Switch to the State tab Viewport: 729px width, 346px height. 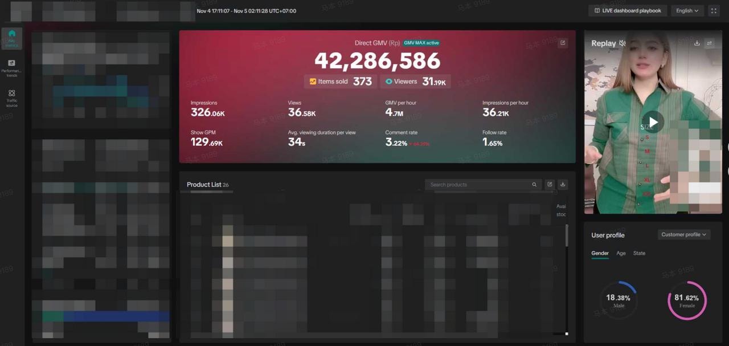(x=639, y=253)
